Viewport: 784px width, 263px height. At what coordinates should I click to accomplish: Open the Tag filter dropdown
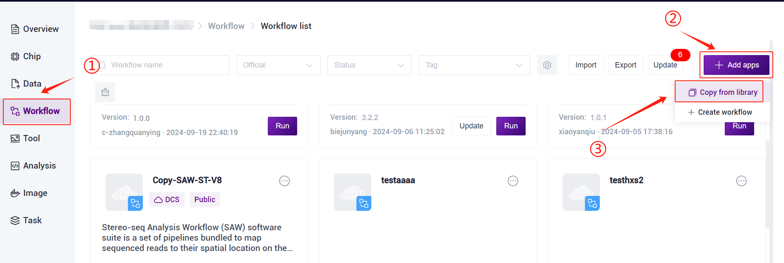pyautogui.click(x=475, y=65)
